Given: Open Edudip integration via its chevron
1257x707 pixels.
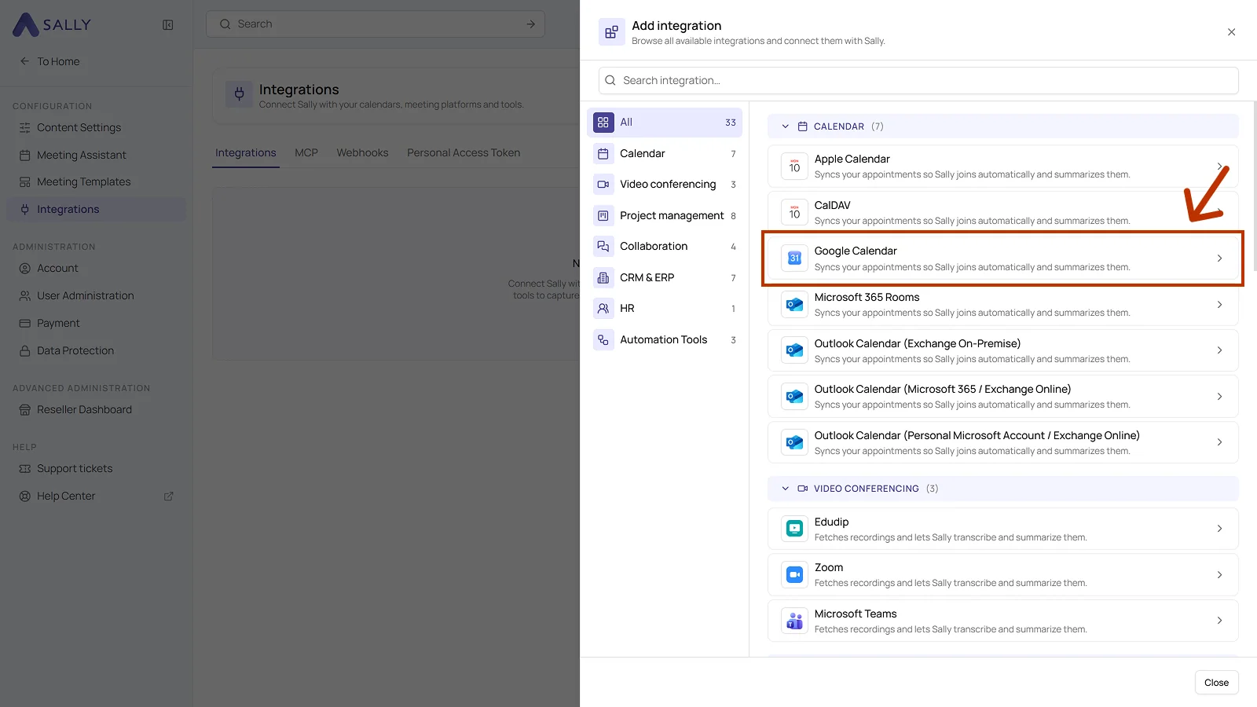Looking at the screenshot, I should pyautogui.click(x=1219, y=529).
